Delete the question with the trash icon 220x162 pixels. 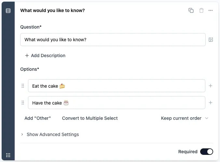pos(201,10)
